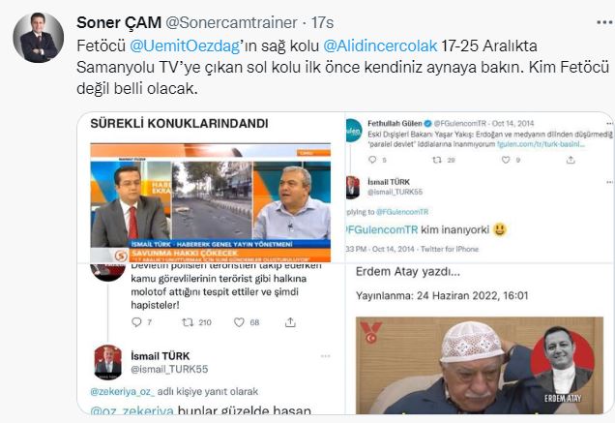Open Soner ÇAM's profile avatar
This screenshot has height=423, width=615.
pyautogui.click(x=38, y=38)
